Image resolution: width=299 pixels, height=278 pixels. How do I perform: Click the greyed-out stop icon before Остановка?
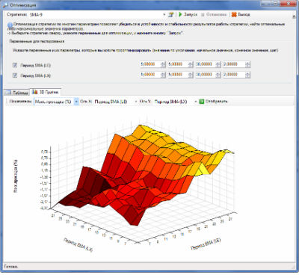tap(203, 15)
